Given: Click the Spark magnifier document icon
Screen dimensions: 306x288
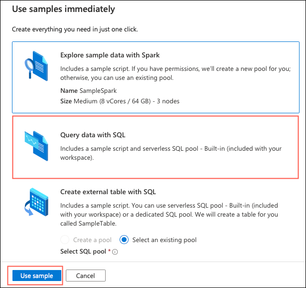Looking at the screenshot, I should [x=36, y=66].
